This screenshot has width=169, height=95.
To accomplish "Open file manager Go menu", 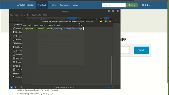I will click(28, 15).
